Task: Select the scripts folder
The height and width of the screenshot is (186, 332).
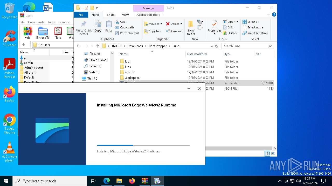Action: coord(129,72)
